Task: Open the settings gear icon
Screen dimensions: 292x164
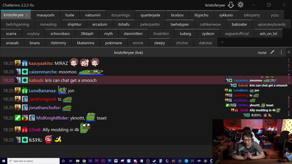Action: 240,5
